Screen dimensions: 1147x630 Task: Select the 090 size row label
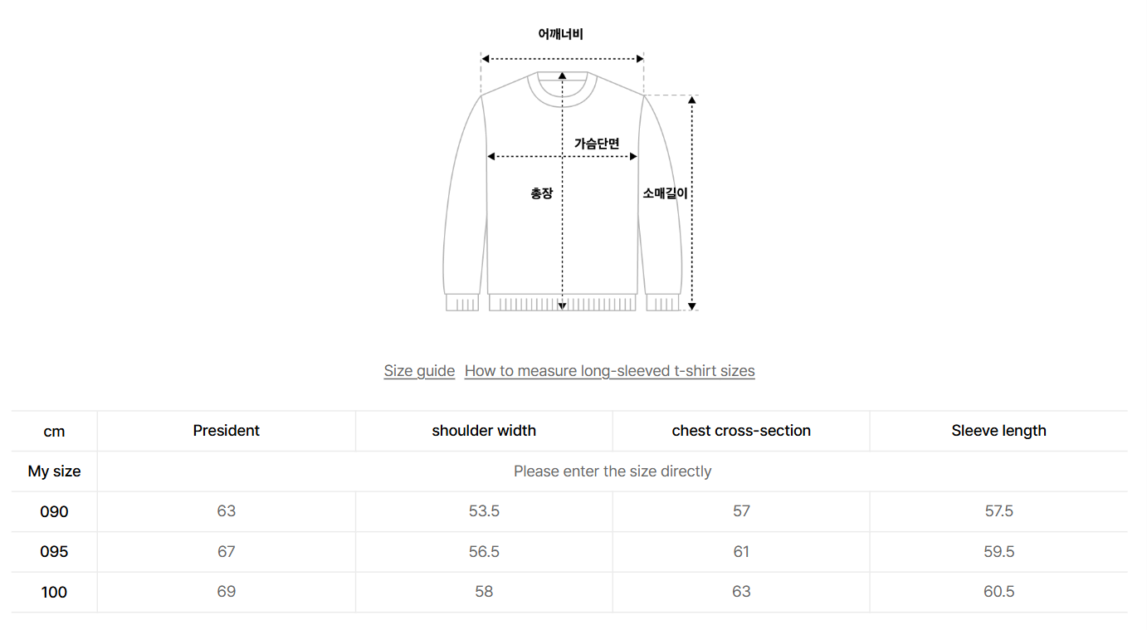tap(54, 511)
